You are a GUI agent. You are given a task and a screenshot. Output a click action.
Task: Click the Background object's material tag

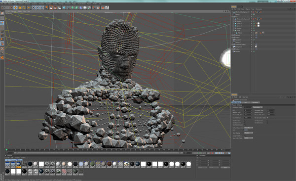tap(256, 47)
